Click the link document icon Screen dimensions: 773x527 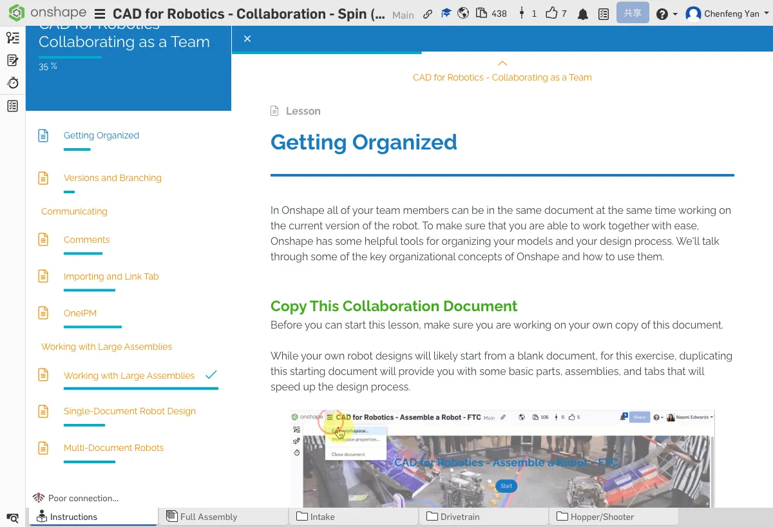428,14
